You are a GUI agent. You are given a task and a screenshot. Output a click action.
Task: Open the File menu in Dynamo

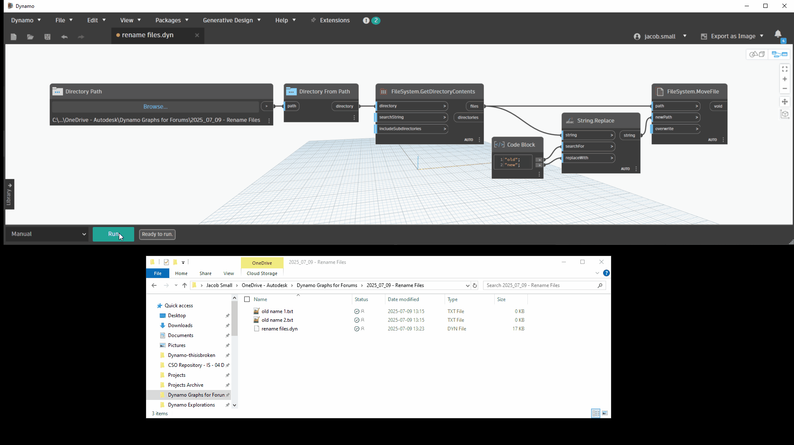[64, 20]
